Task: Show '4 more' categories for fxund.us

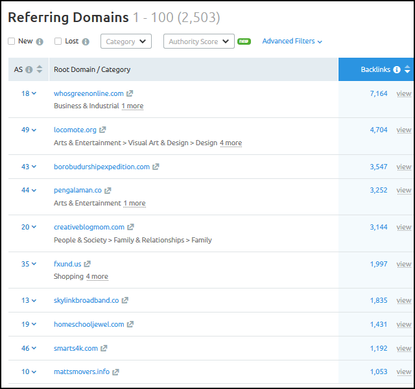Action: [97, 277]
